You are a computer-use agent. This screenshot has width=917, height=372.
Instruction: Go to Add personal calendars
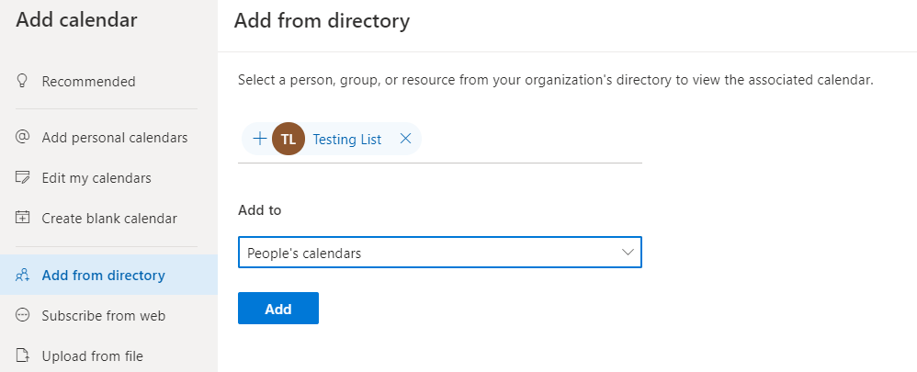click(x=114, y=137)
